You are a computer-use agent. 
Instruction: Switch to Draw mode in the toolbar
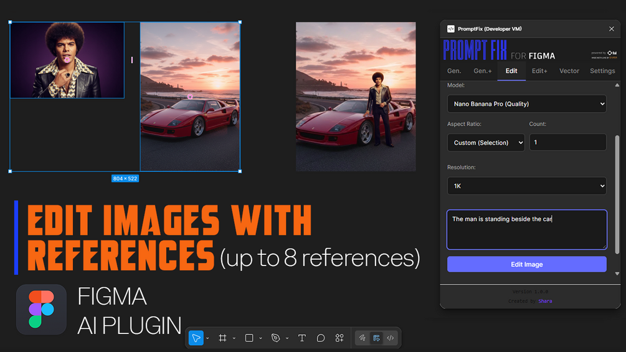(362, 338)
